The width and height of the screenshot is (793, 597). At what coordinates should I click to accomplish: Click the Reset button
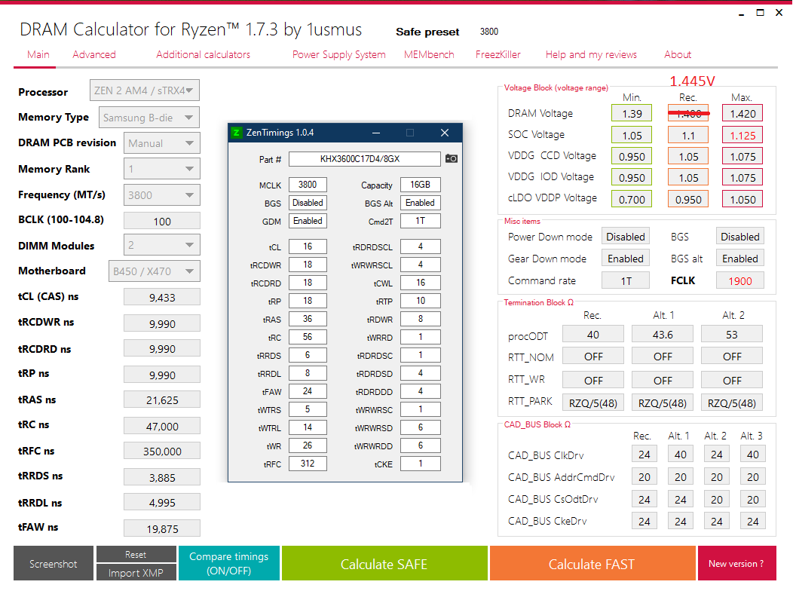(x=136, y=555)
